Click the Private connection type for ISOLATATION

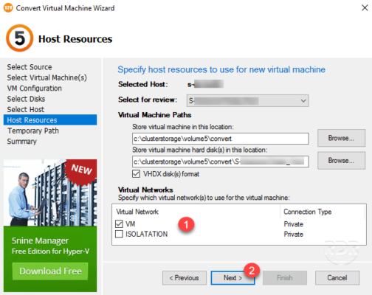tap(293, 234)
